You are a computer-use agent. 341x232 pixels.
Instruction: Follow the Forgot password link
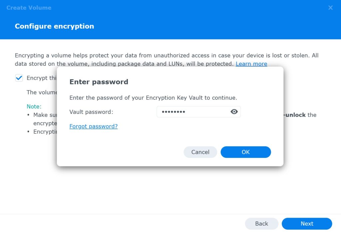tap(93, 126)
